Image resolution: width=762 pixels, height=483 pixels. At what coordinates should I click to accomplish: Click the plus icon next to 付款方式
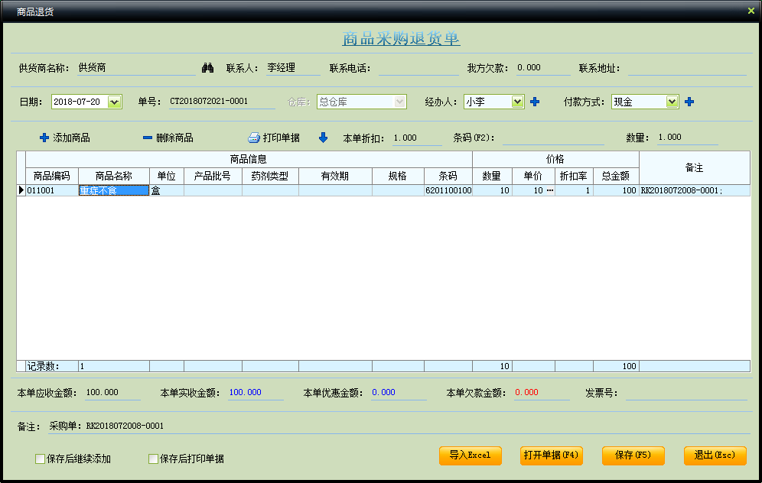689,102
